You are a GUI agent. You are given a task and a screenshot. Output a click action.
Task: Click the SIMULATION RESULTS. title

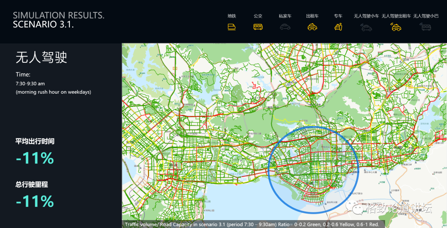(x=59, y=15)
